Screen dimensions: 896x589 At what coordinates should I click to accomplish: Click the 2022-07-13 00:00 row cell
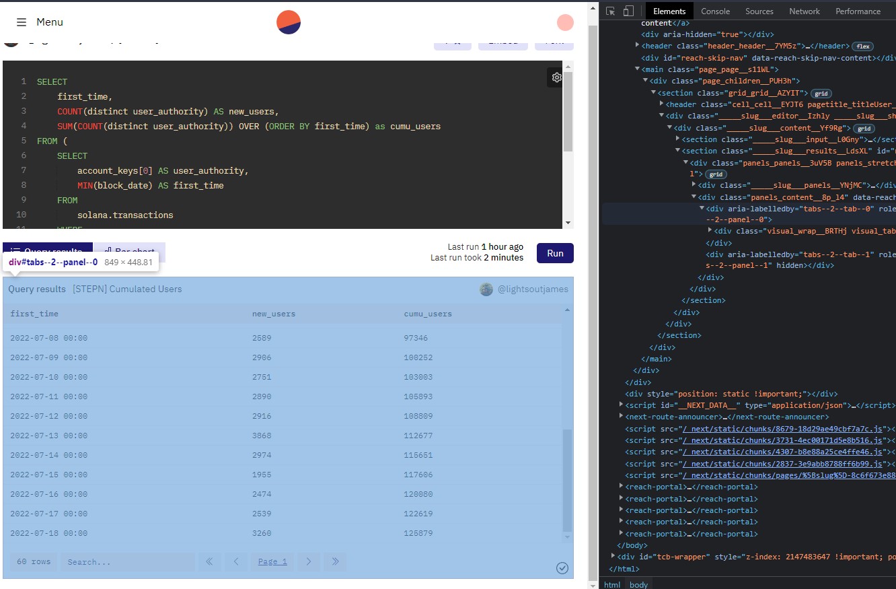click(48, 436)
